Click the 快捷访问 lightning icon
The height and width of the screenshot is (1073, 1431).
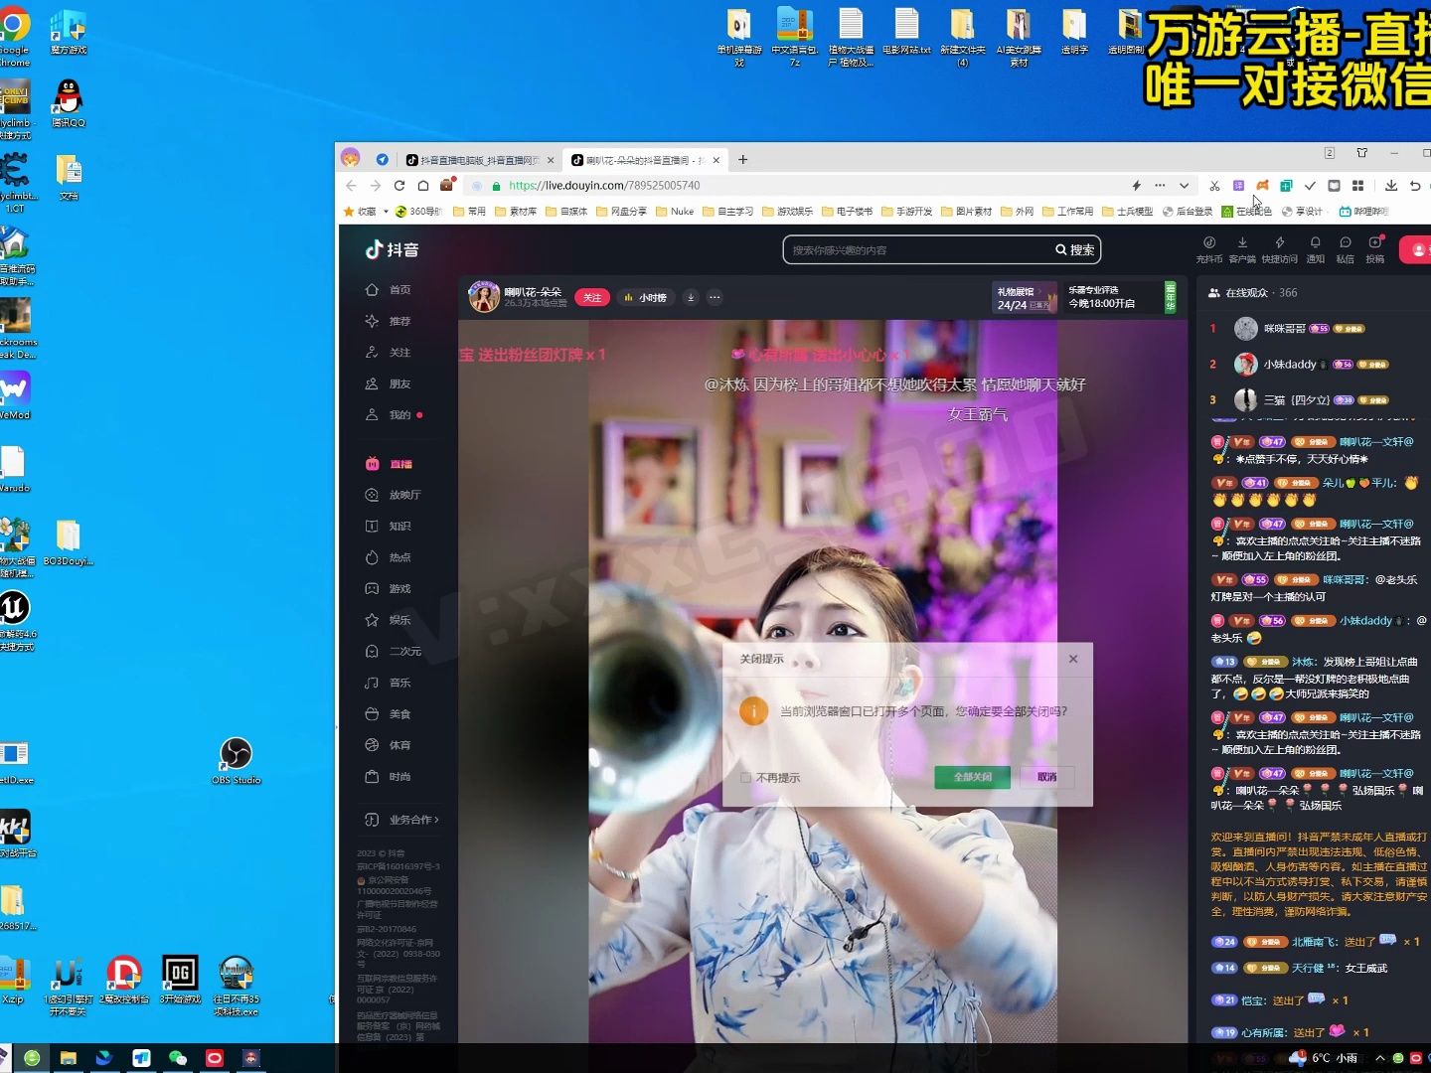tap(1280, 242)
